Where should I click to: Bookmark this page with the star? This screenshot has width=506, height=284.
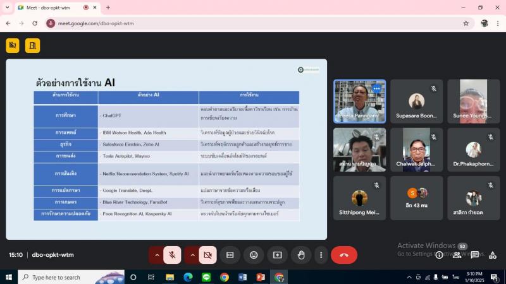pyautogui.click(x=466, y=23)
